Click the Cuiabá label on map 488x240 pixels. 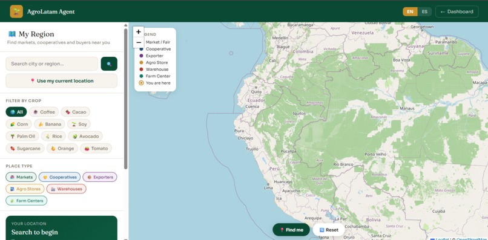[438, 211]
